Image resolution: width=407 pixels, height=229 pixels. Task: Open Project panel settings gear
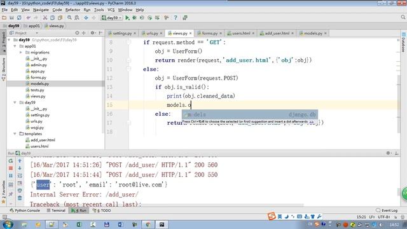(x=92, y=33)
